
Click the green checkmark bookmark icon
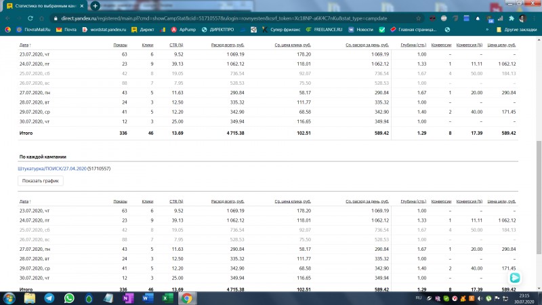coord(382,30)
